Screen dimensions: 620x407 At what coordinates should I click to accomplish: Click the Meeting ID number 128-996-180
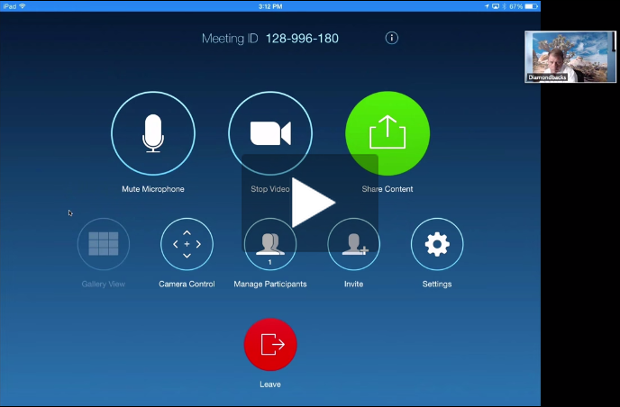click(x=302, y=39)
